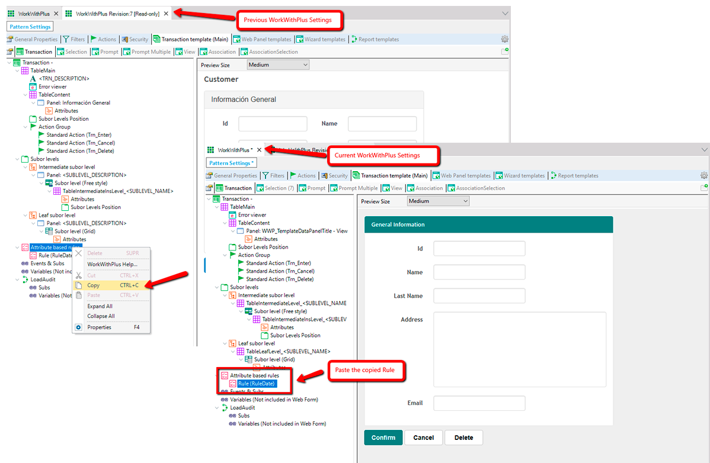This screenshot has height=463, width=710.
Task: Open Preview Size dropdown showing Medium in front window
Action: pyautogui.click(x=438, y=201)
